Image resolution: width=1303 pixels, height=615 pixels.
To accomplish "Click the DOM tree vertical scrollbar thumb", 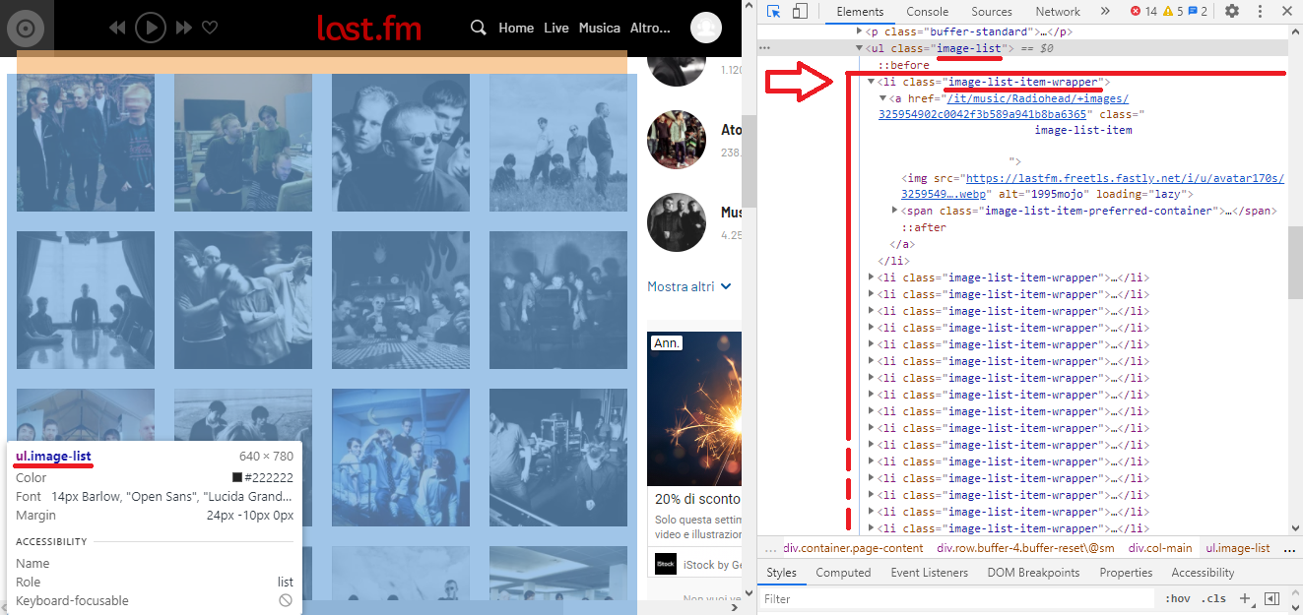I will coord(1295,262).
